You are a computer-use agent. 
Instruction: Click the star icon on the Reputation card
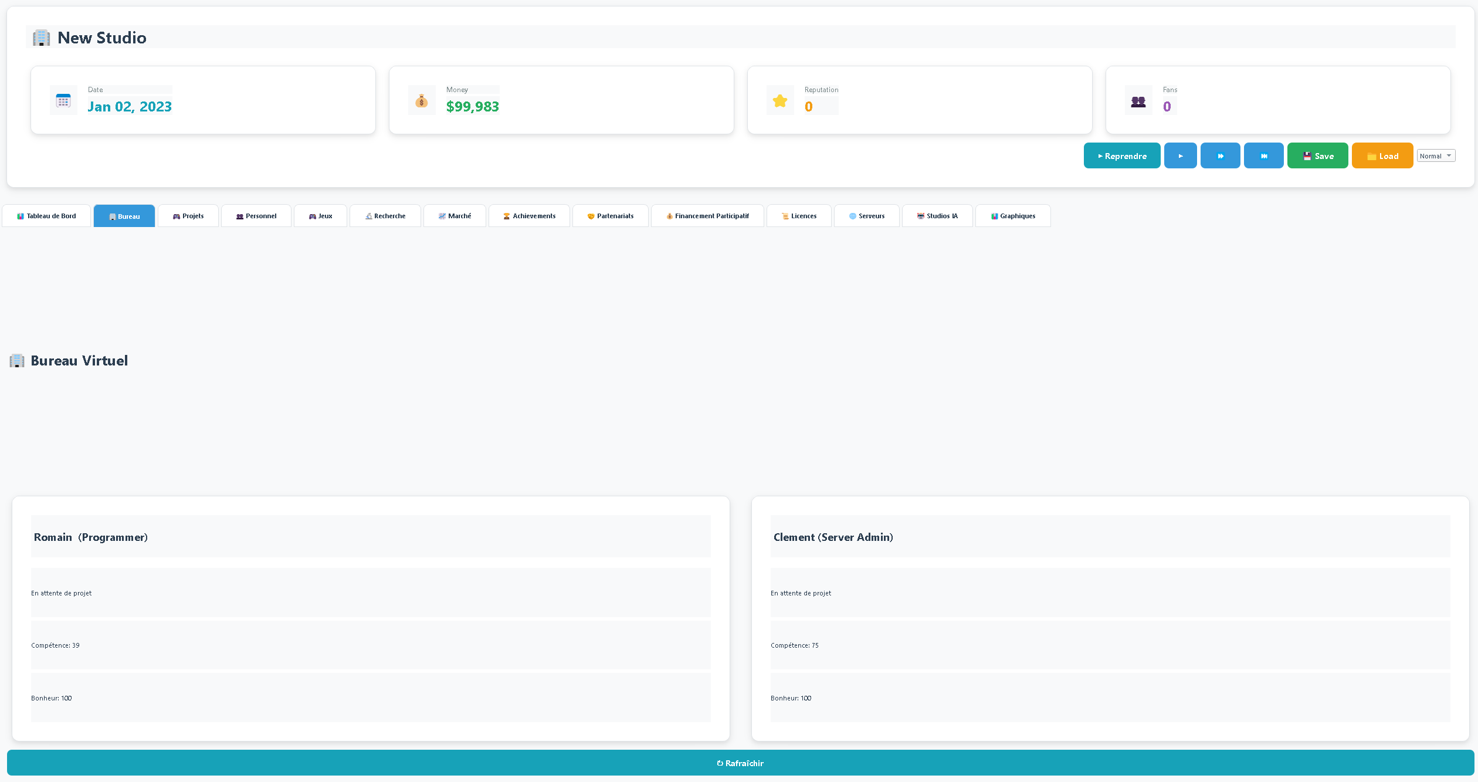(x=780, y=100)
